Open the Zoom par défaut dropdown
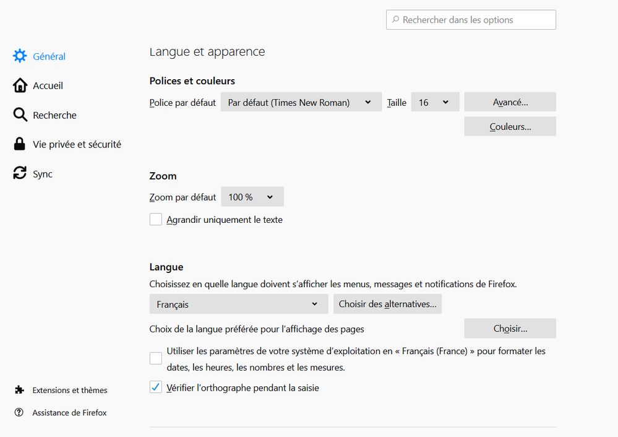The width and height of the screenshot is (618, 437). (252, 197)
